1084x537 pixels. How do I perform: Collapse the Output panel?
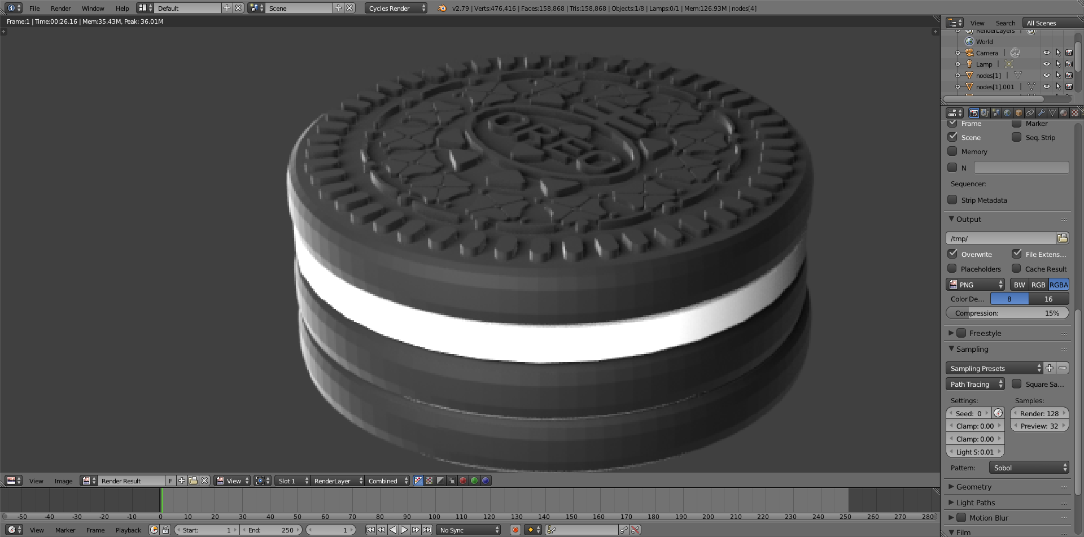(968, 219)
